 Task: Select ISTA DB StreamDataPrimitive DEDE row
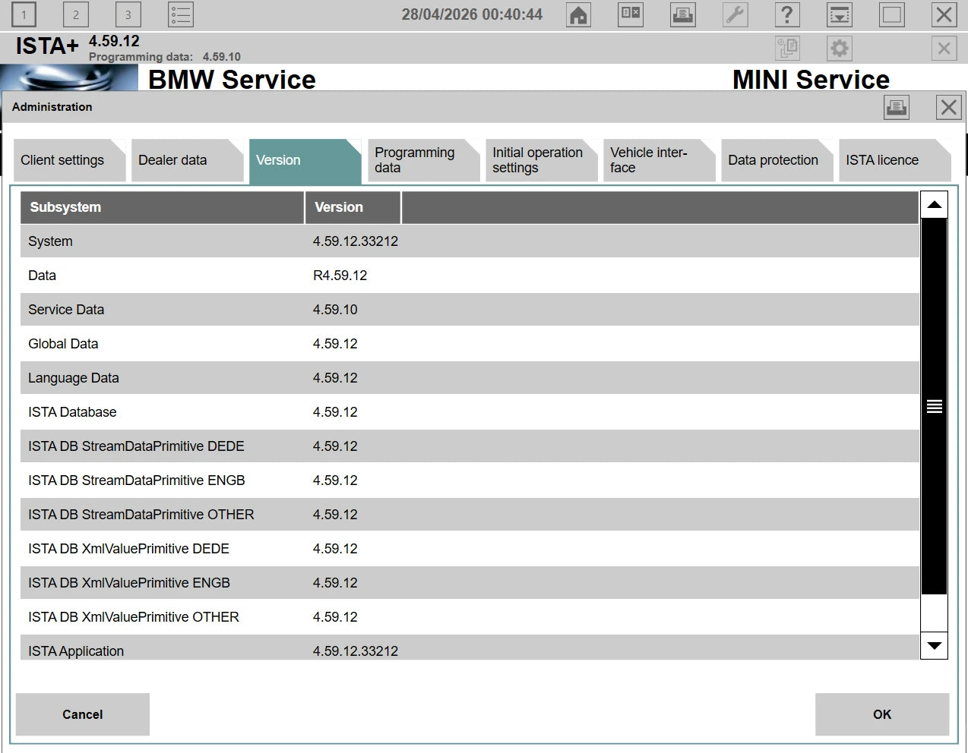[x=470, y=446]
